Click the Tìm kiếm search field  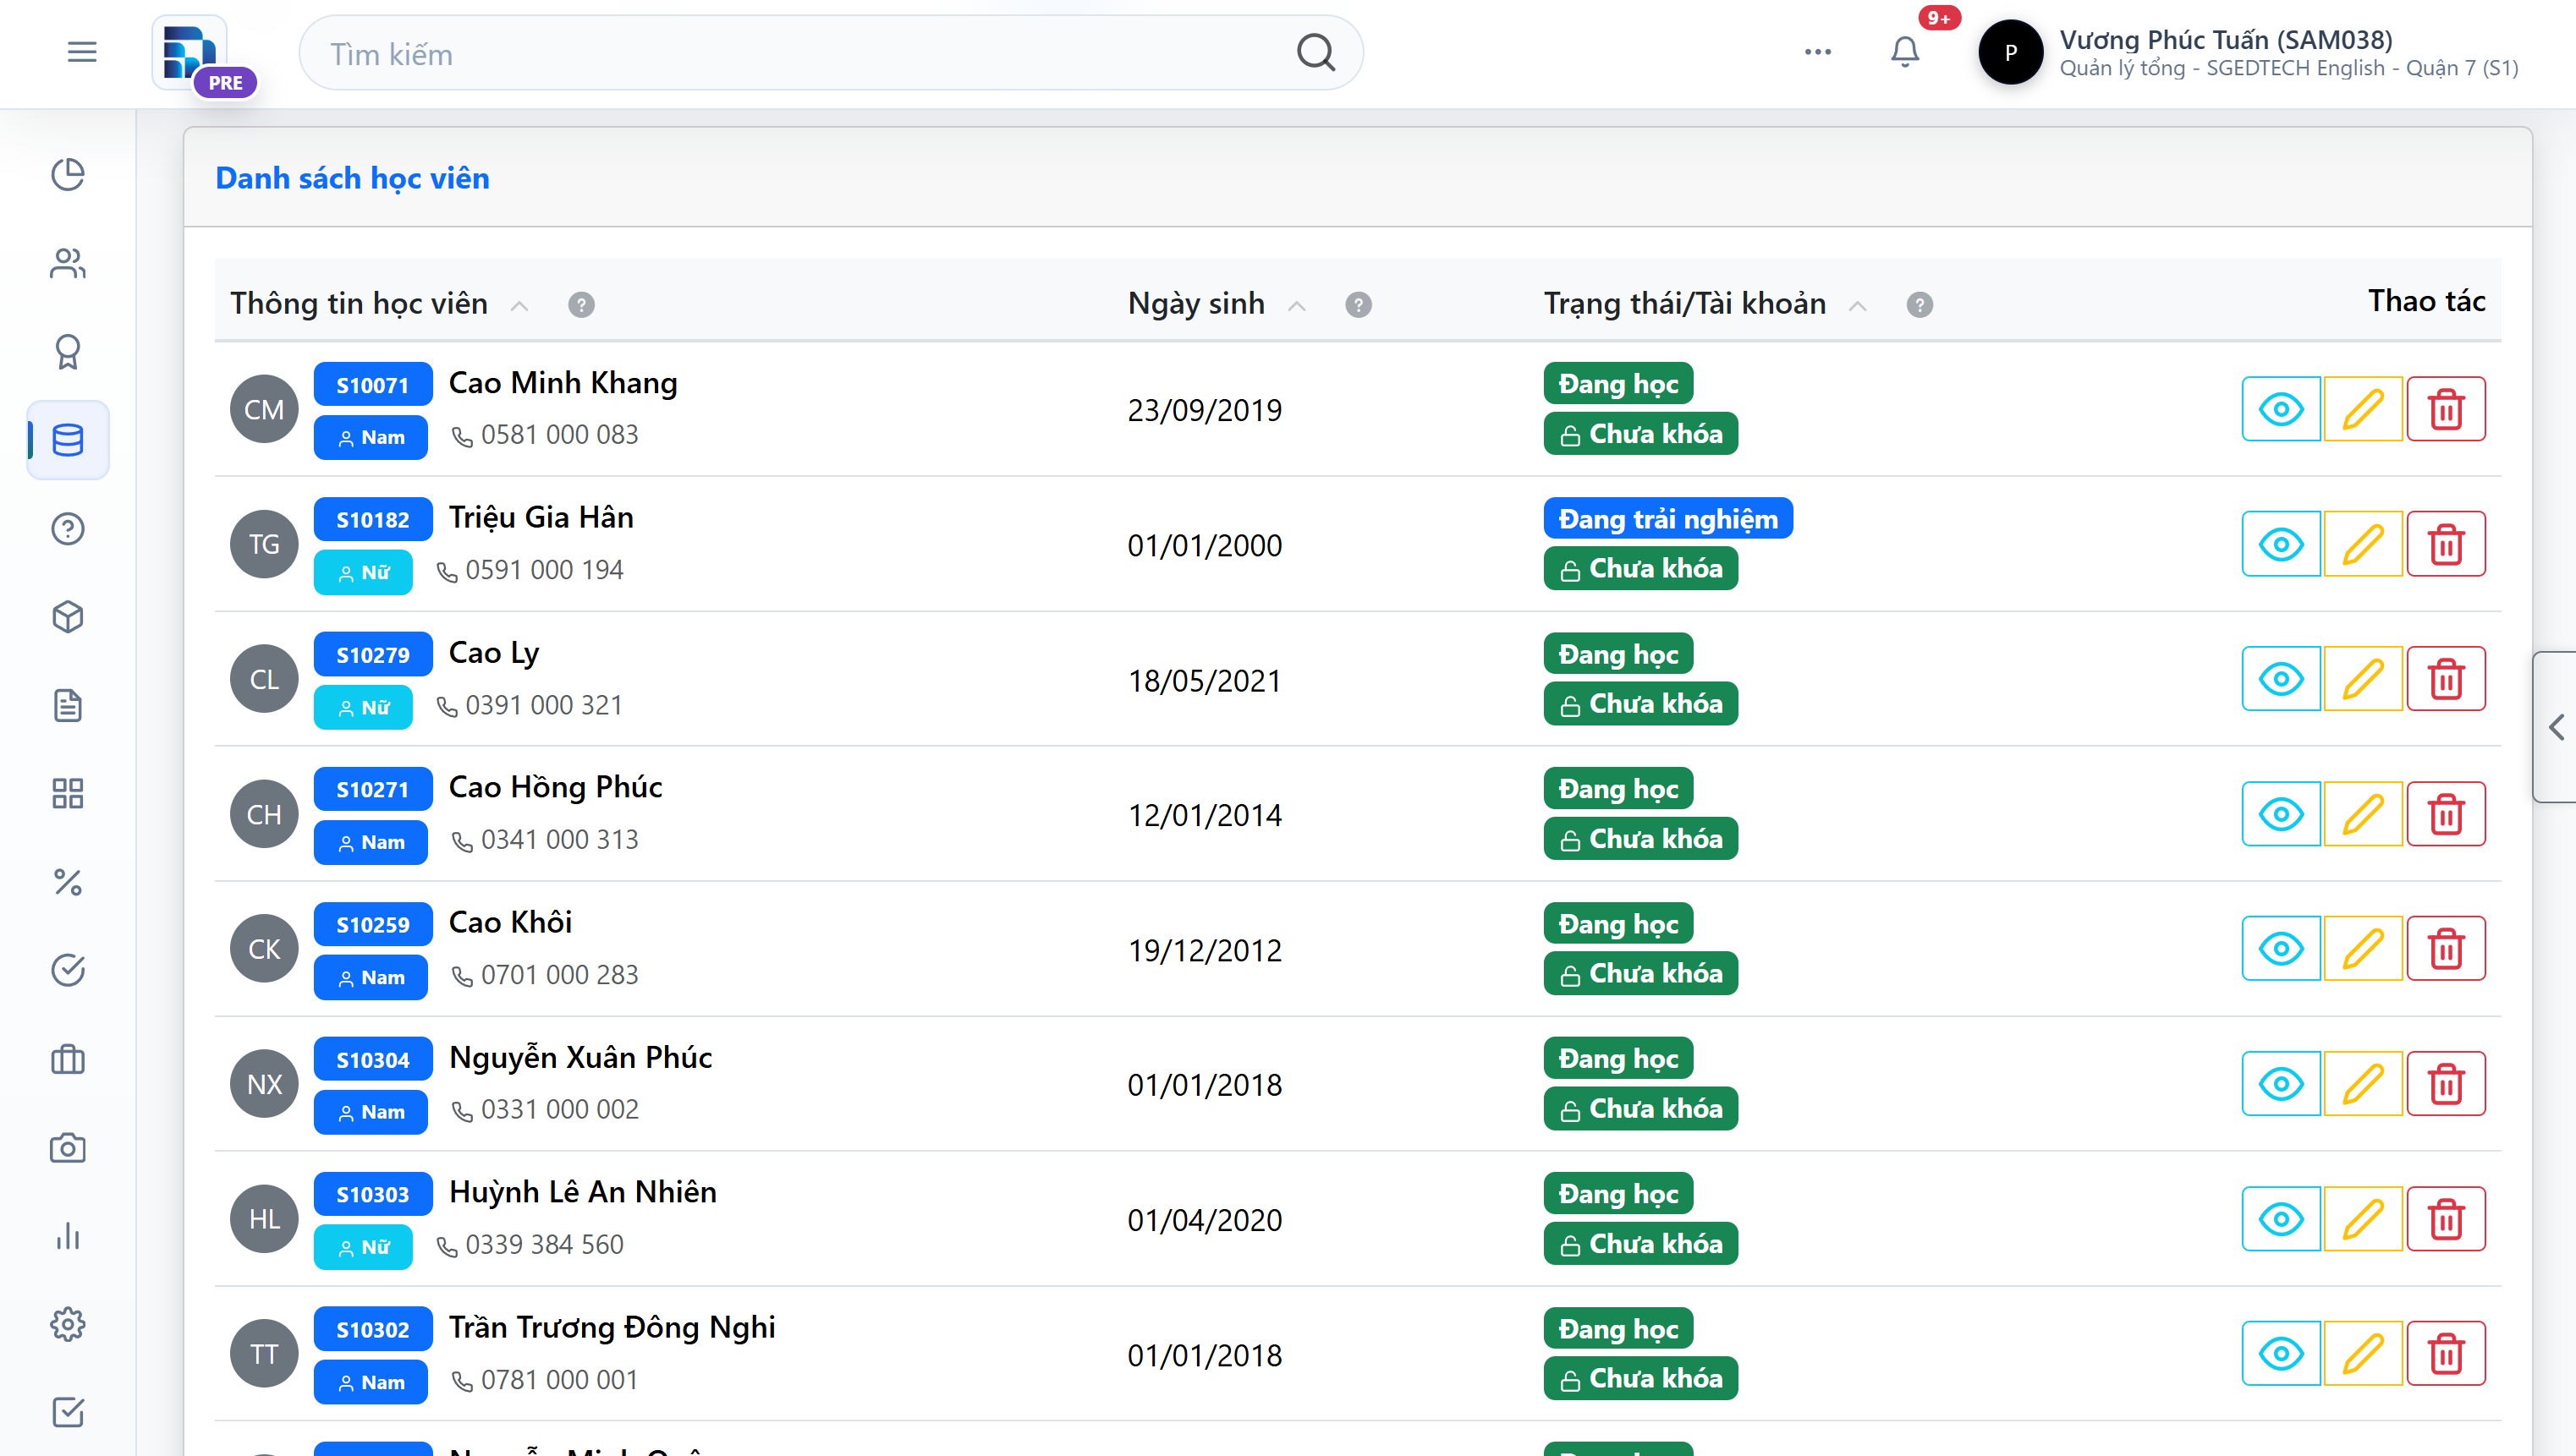[830, 52]
